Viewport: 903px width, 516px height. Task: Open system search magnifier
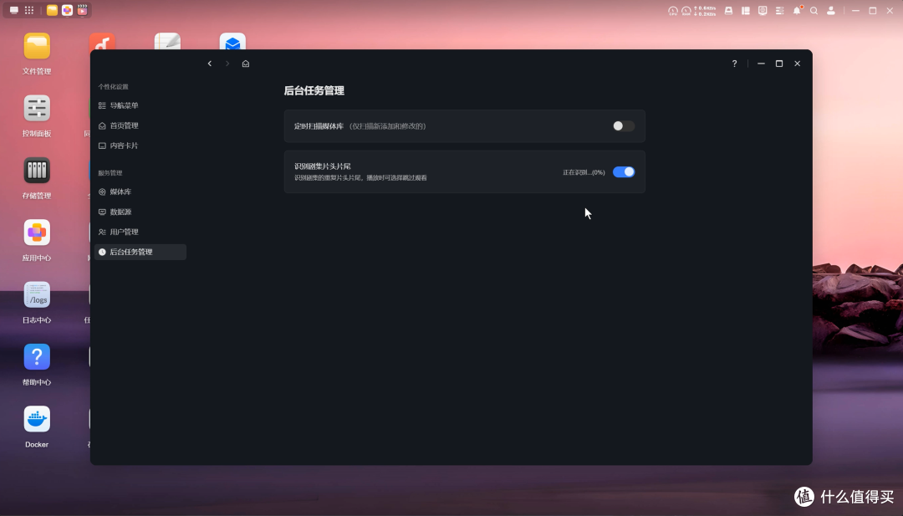click(814, 10)
